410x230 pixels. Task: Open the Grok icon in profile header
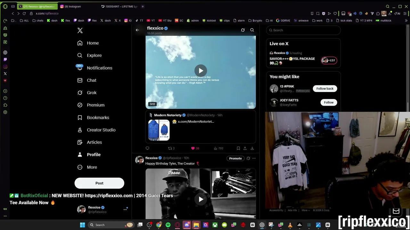[243, 30]
